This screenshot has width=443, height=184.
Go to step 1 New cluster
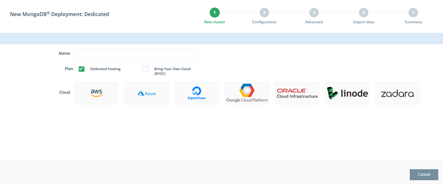pos(215,13)
